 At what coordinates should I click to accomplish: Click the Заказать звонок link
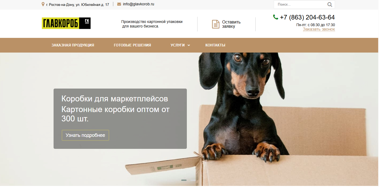tap(319, 29)
